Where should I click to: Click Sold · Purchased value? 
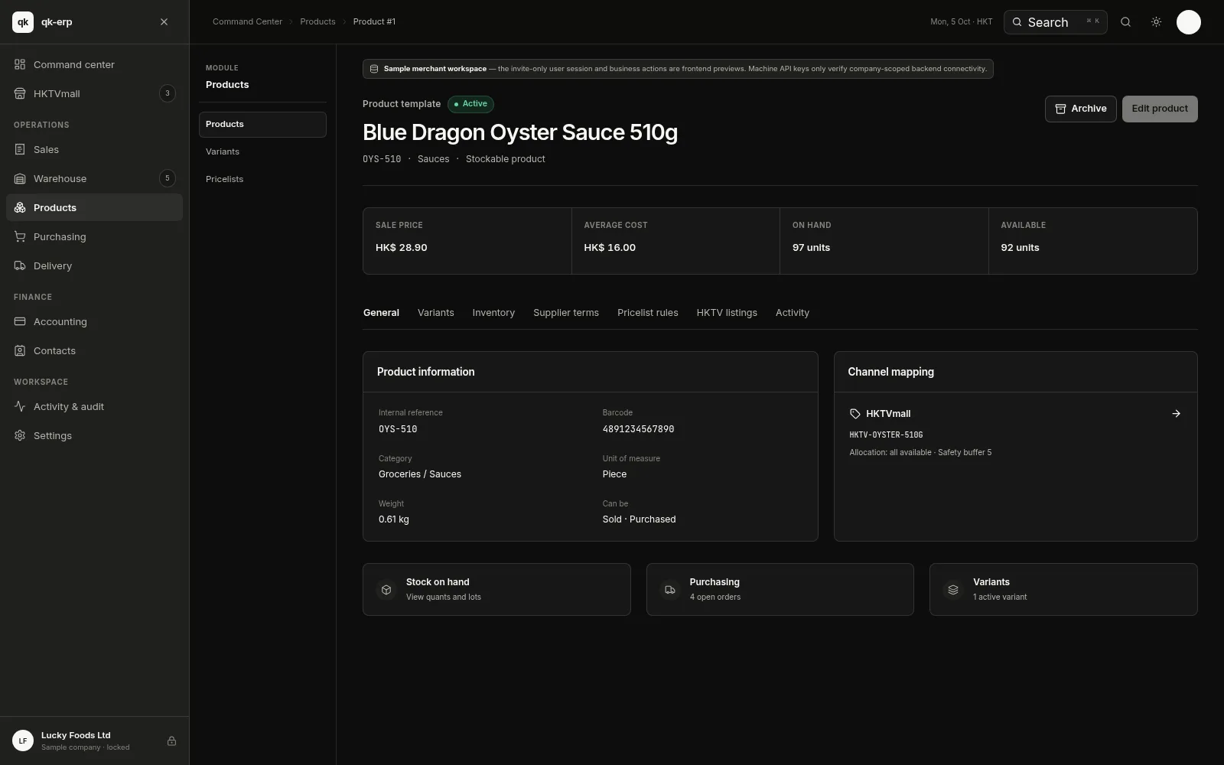pos(639,519)
